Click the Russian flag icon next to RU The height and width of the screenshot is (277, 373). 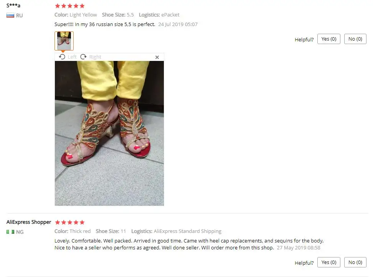tap(10, 16)
